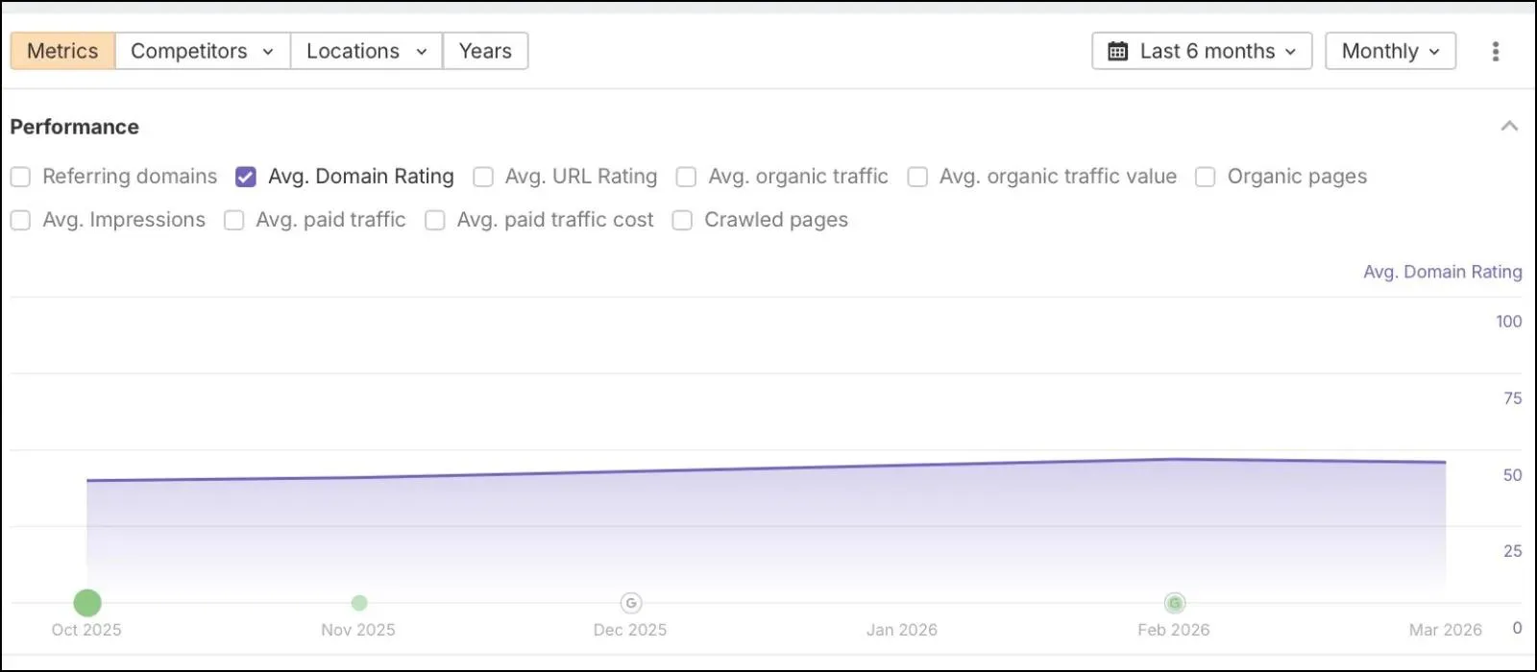Viewport: 1537px width, 672px height.
Task: Tick the Crawled pages checkbox
Action: (682, 220)
